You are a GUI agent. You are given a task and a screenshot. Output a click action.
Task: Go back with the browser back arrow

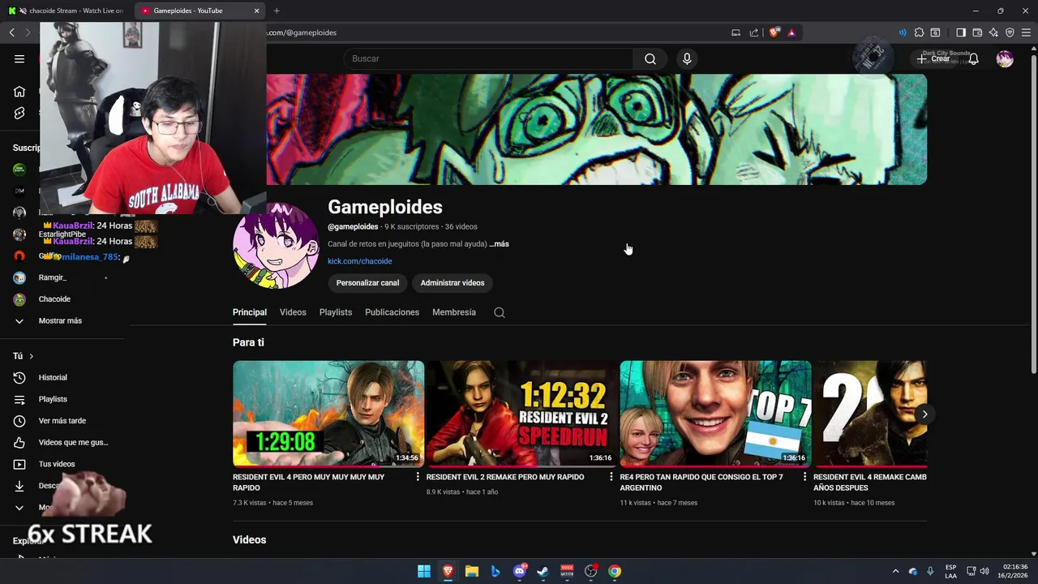(x=12, y=32)
